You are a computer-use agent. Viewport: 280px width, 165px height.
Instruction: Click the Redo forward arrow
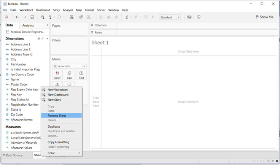[25, 17]
